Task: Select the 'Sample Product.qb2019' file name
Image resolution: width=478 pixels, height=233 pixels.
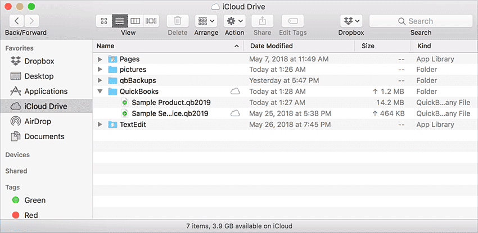Action: (x=171, y=103)
